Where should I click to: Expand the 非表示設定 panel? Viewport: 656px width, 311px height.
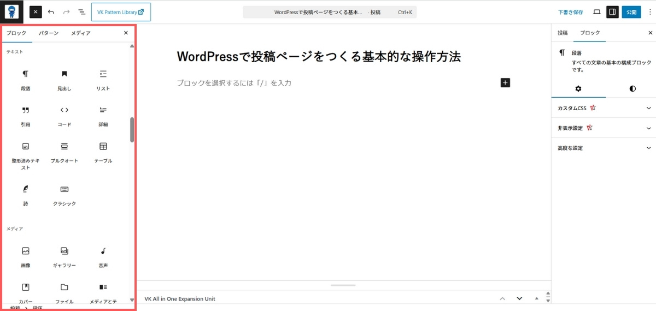pyautogui.click(x=604, y=128)
